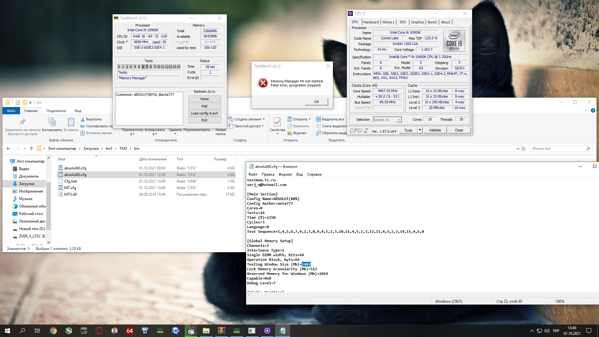Click the Load config & exit button
The width and height of the screenshot is (599, 337).
[x=204, y=113]
